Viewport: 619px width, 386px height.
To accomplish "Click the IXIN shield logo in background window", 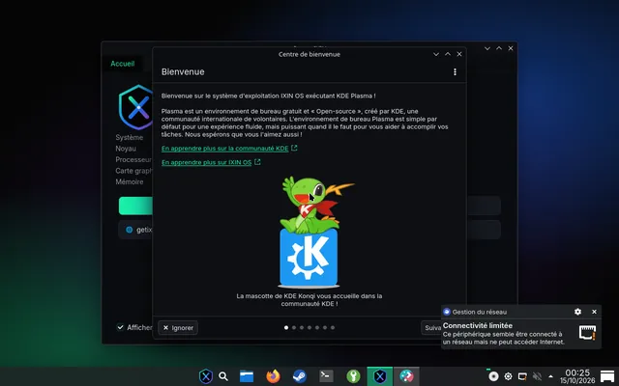I will tap(135, 107).
